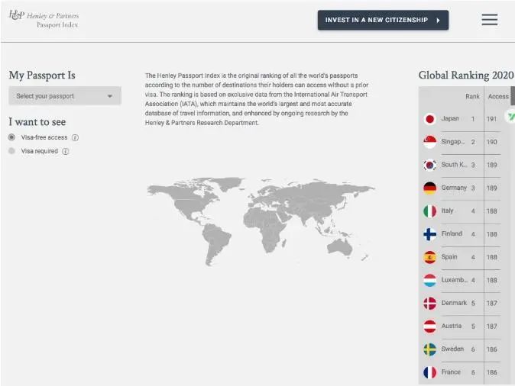Viewport: 515px width, 386px height.
Task: Click the Global Ranking 2020 heading
Action: coord(466,75)
